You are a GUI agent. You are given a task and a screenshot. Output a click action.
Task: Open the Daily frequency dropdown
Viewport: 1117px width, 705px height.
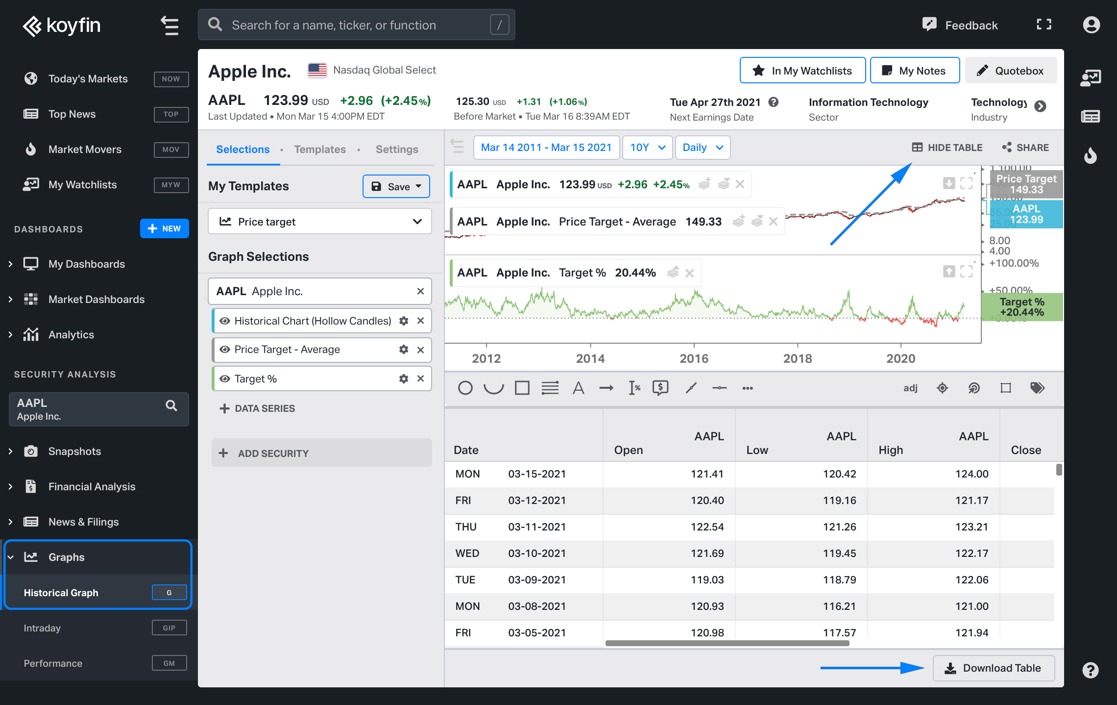[703, 148]
